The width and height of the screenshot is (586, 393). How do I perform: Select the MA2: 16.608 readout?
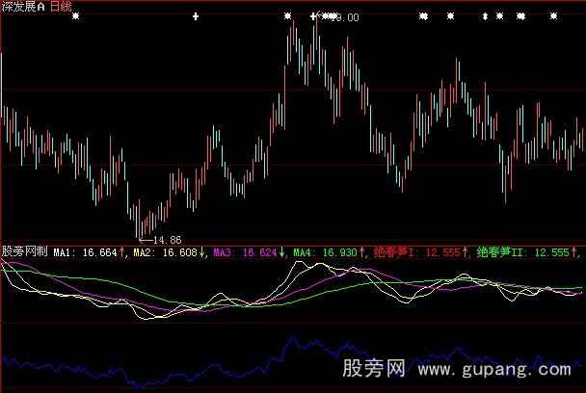click(170, 252)
